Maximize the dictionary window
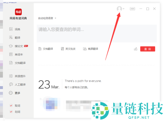The image size is (163, 121). [148, 9]
